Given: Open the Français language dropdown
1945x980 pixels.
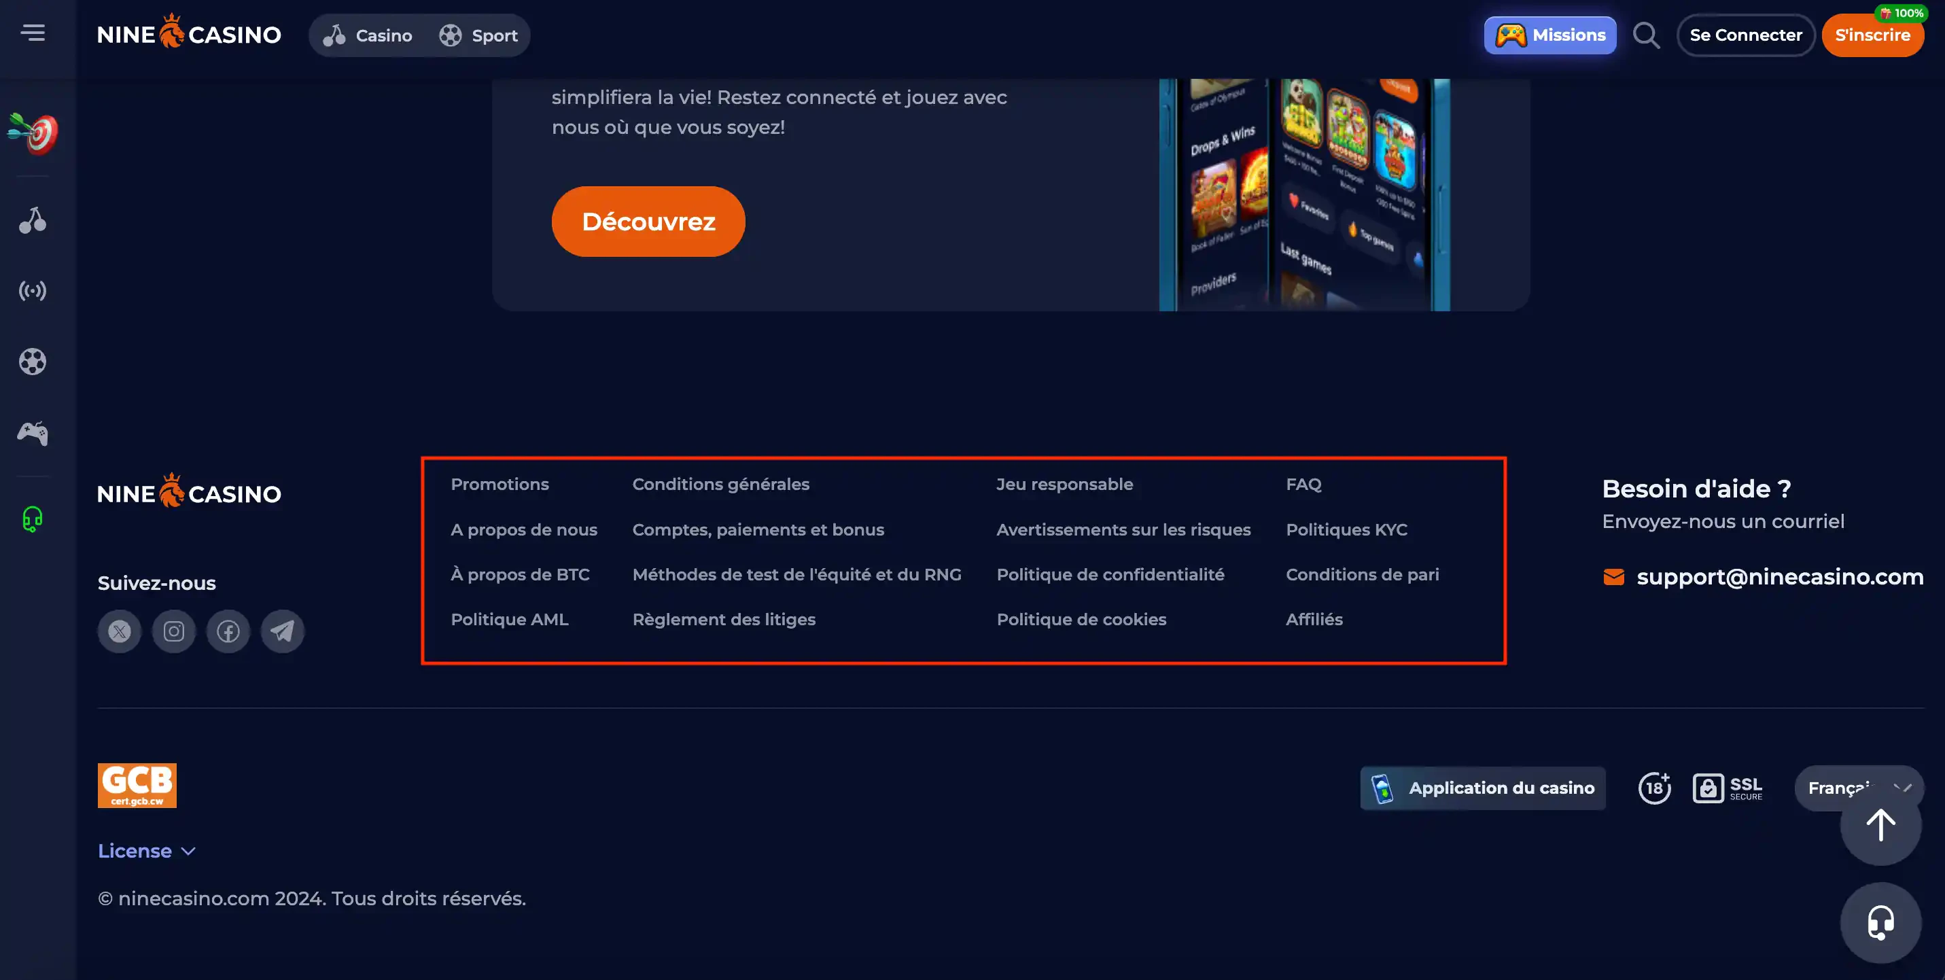Looking at the screenshot, I should 1859,788.
